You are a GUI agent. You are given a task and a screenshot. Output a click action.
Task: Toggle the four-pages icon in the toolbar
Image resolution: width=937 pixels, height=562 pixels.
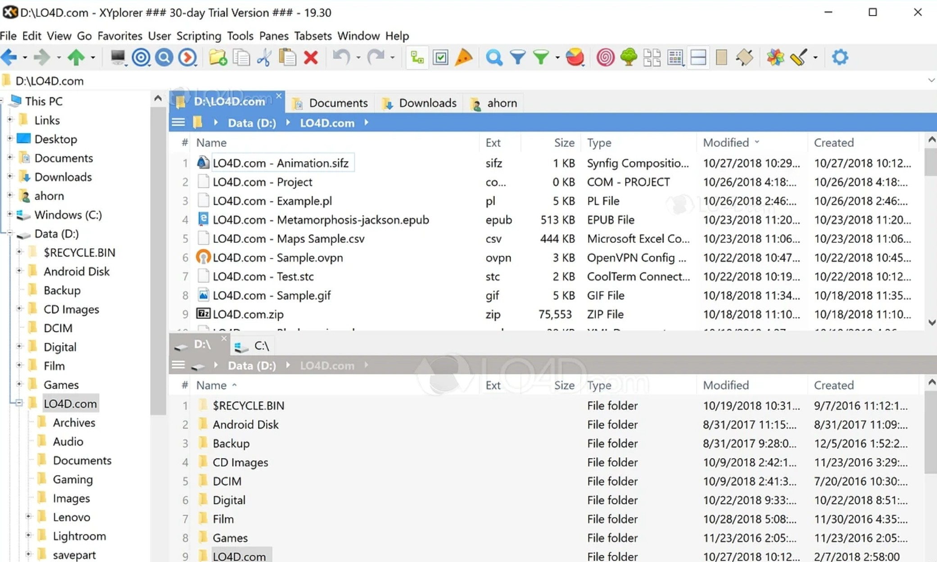(652, 57)
